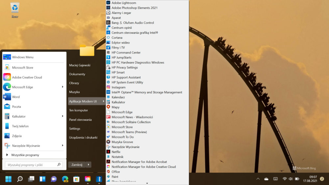Expand Microsoft Edge jump list arrow
Screen dimensions: 329x185
(63, 87)
